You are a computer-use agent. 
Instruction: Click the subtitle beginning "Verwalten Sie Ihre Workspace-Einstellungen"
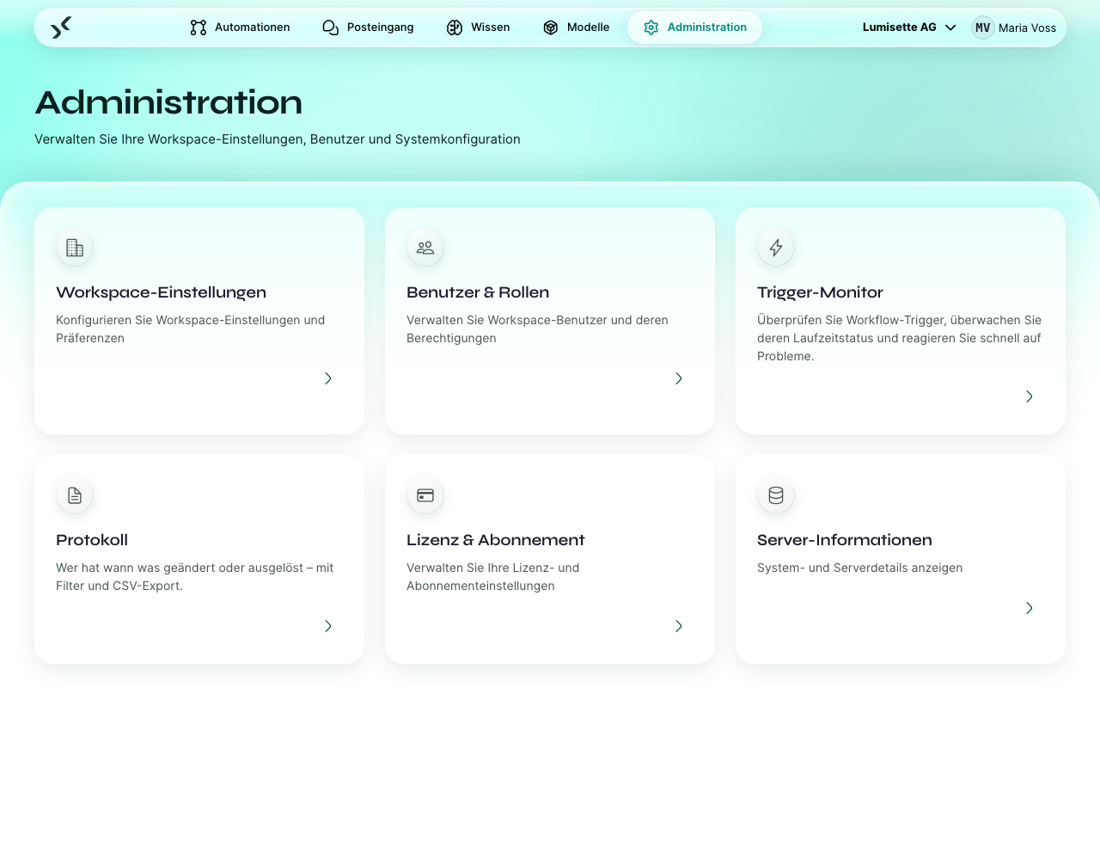278,139
